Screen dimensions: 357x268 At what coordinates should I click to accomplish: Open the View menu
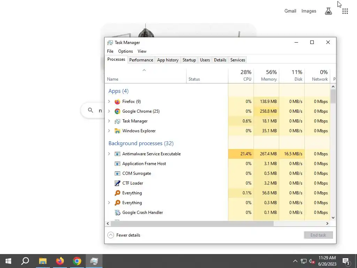click(x=142, y=51)
